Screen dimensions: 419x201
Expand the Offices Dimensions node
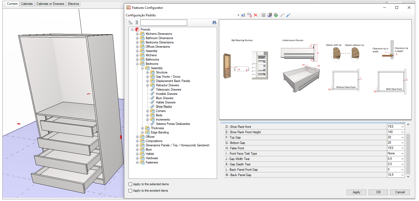click(137, 47)
